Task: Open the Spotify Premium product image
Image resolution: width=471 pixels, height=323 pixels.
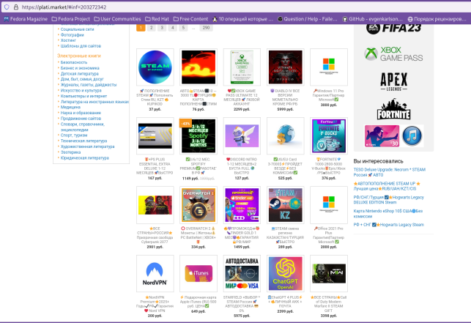Action: tap(199, 135)
